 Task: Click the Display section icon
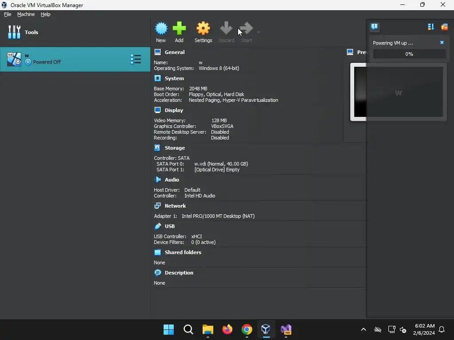[157, 110]
